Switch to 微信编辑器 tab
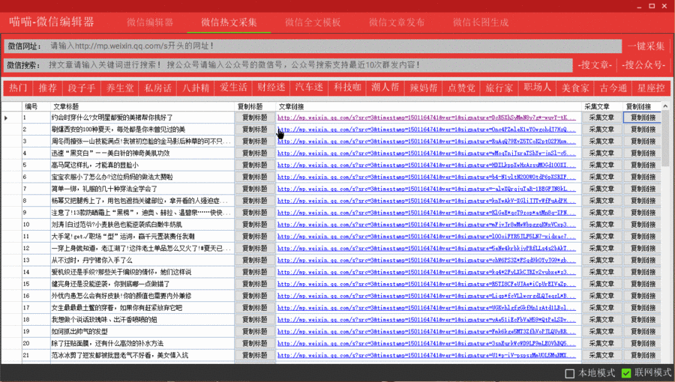Viewport: 675px width, 382px height. click(150, 22)
